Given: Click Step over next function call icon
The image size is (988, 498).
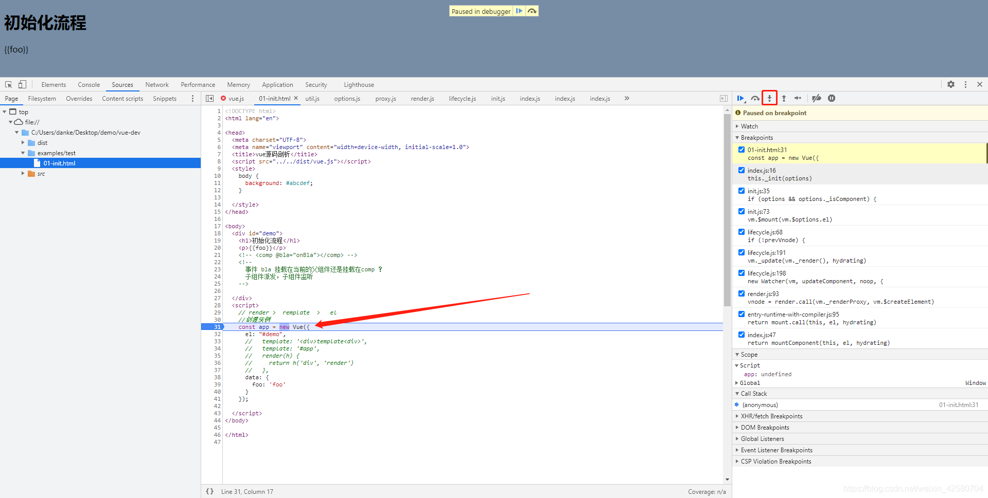Looking at the screenshot, I should [x=755, y=98].
